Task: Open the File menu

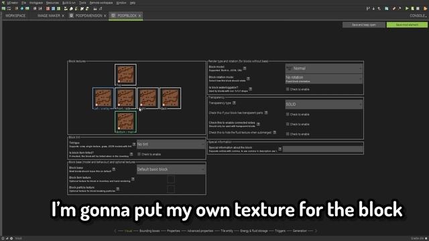Action: [x=24, y=3]
